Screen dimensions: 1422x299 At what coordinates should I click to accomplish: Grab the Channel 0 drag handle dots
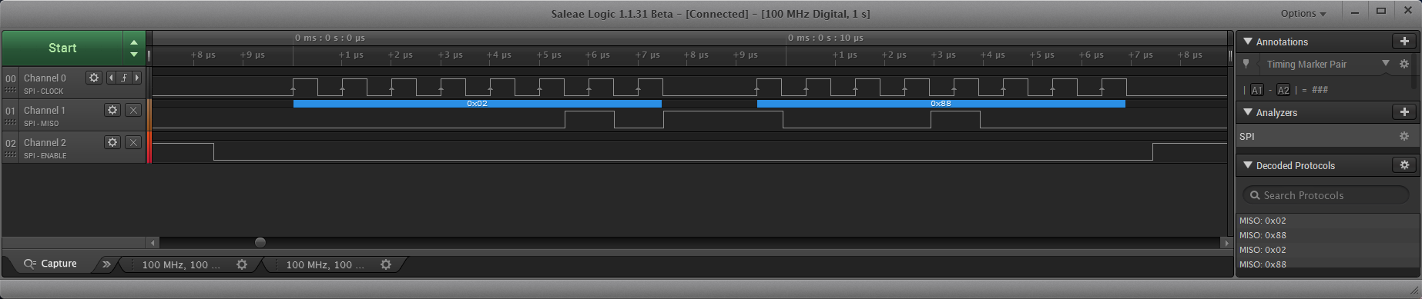click(x=11, y=90)
